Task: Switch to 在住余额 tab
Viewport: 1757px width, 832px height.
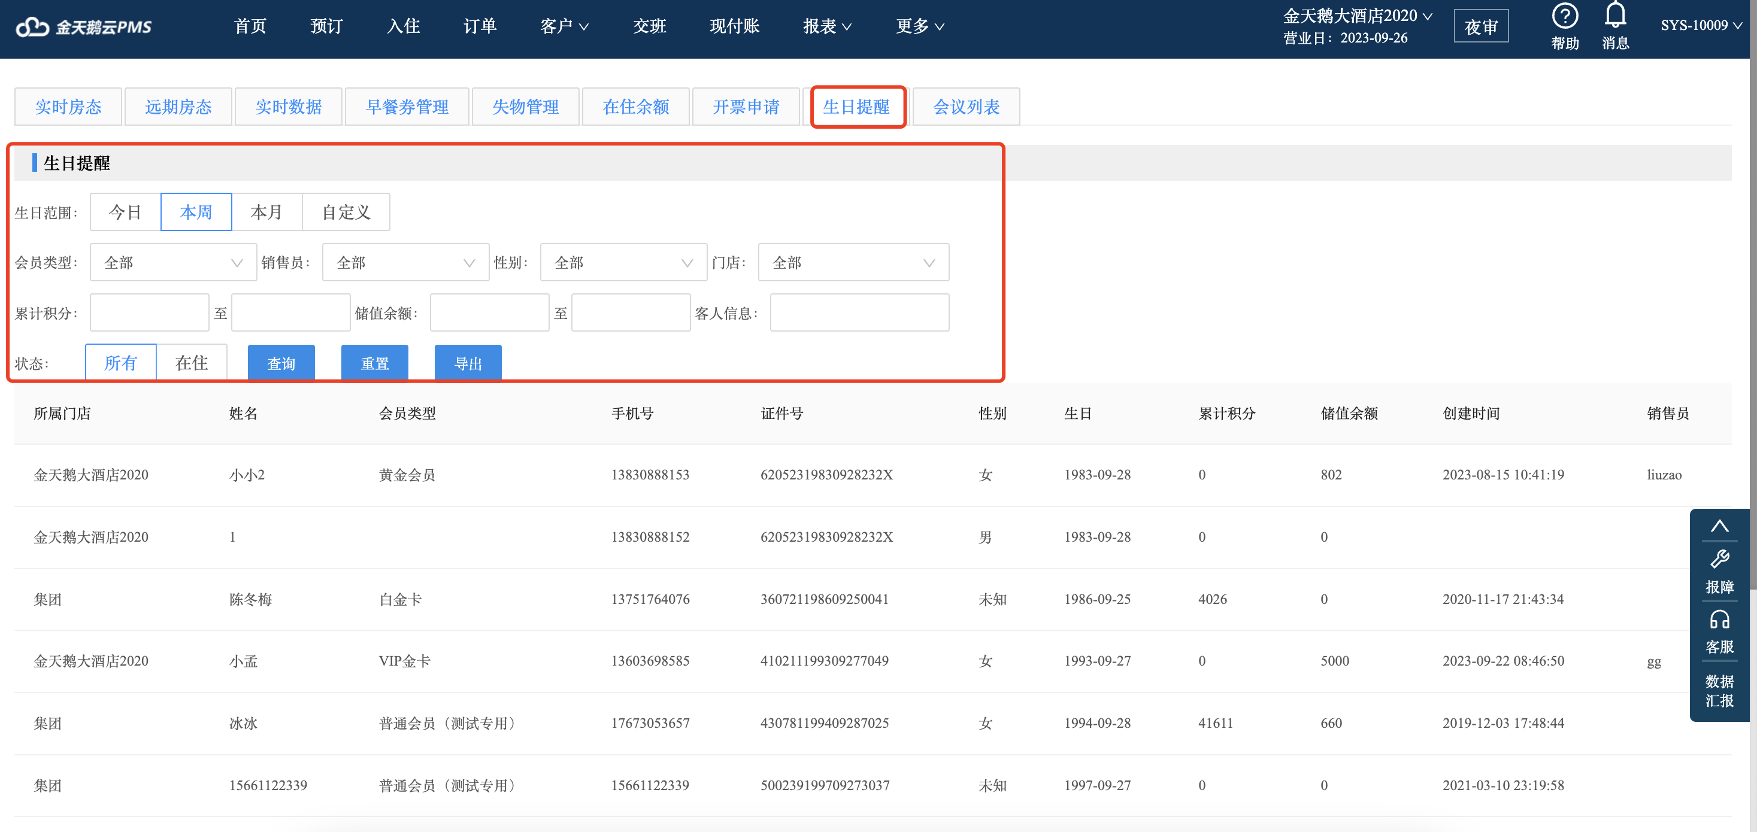Action: pyautogui.click(x=636, y=107)
